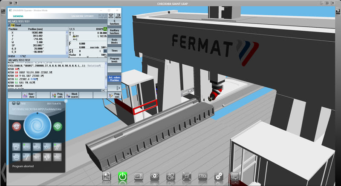Open the Program levels softkey
Image resolution: width=341 pixels, height=186 pixels.
114,60
